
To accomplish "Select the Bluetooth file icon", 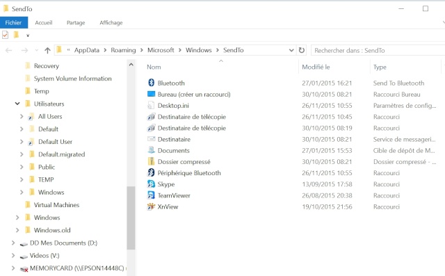I will (x=152, y=83).
